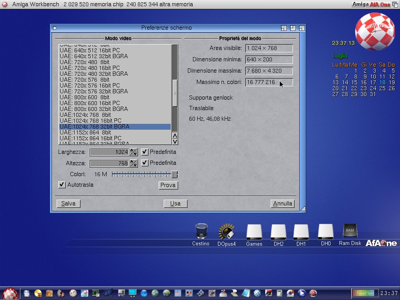The width and height of the screenshot is (400, 300).
Task: Click the Salva button
Action: (68, 204)
